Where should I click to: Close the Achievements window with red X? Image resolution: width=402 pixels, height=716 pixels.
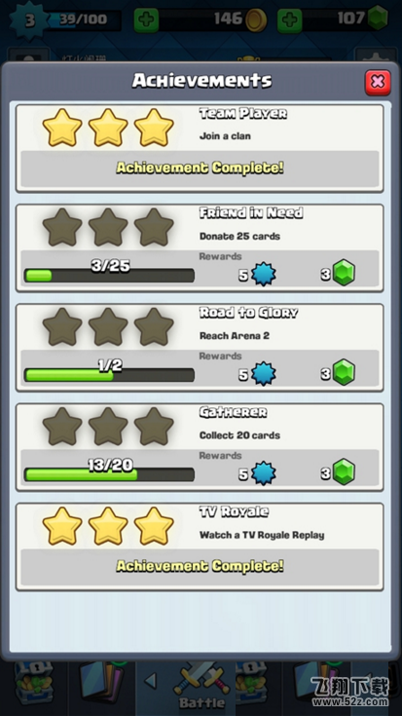pos(378,82)
